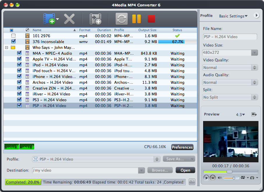Click the Preferences button

[x=182, y=147]
